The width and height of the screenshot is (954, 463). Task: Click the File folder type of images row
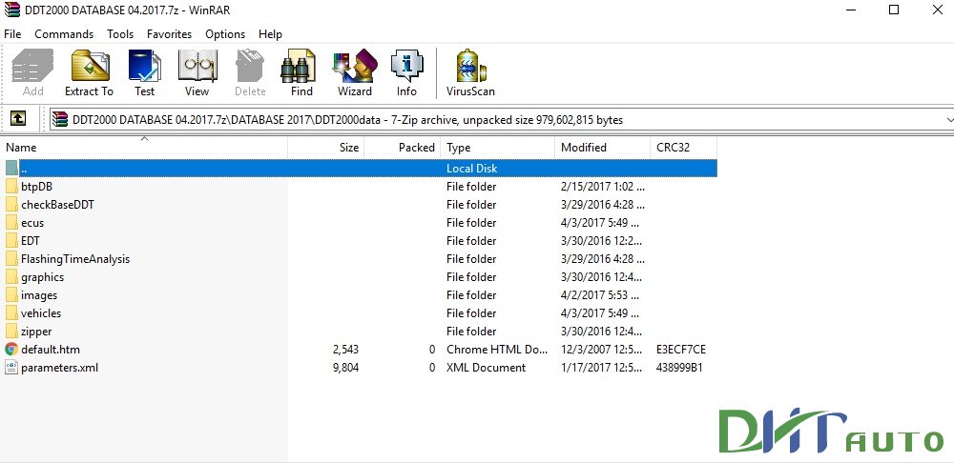[471, 295]
